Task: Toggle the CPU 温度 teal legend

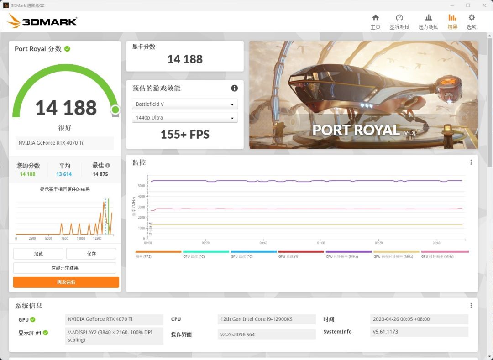Action: tap(206, 254)
